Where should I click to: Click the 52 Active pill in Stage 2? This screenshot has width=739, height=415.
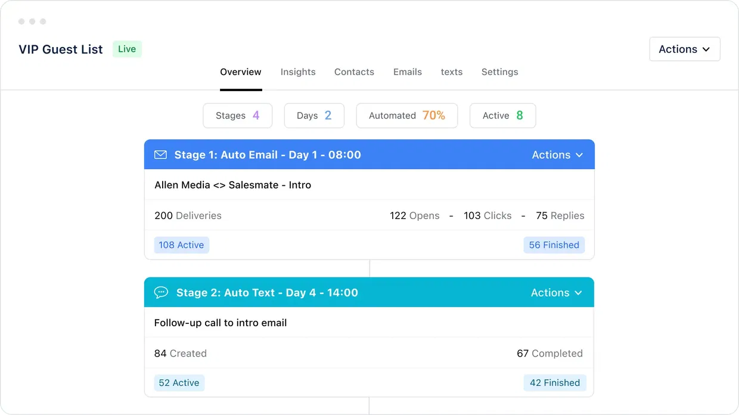pyautogui.click(x=179, y=383)
